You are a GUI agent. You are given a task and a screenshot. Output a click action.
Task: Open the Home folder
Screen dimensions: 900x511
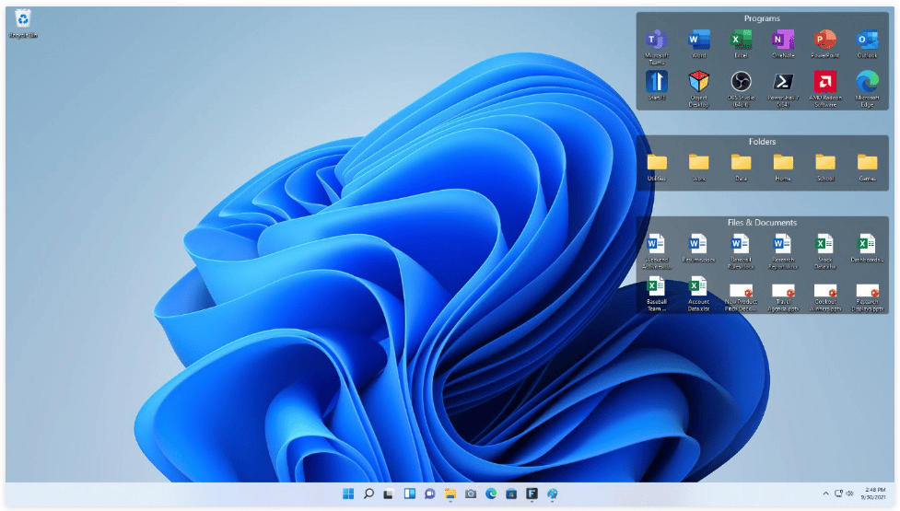pos(783,168)
